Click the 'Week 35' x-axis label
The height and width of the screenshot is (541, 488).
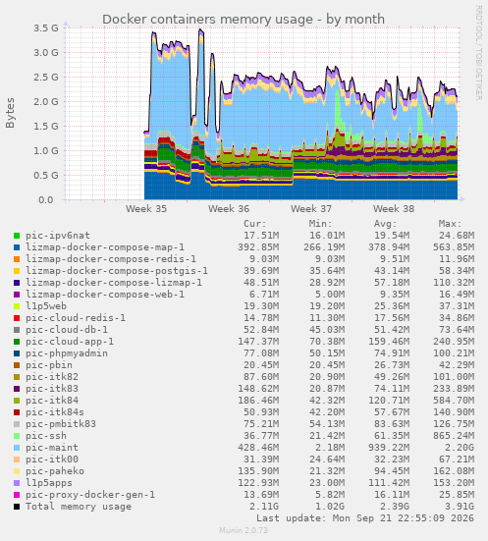pos(146,209)
